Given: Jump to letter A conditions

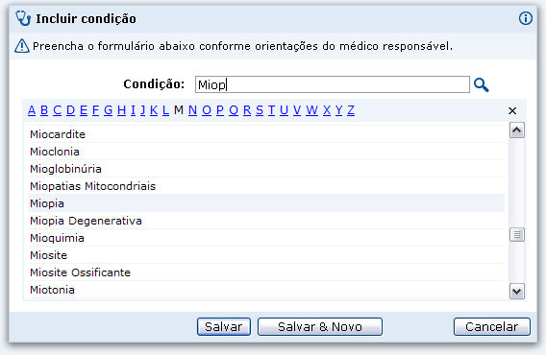Looking at the screenshot, I should (32, 110).
